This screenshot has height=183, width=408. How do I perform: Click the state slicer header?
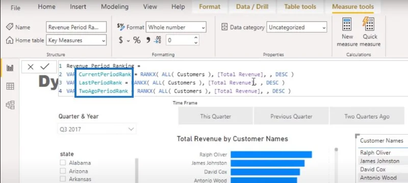(x=67, y=154)
